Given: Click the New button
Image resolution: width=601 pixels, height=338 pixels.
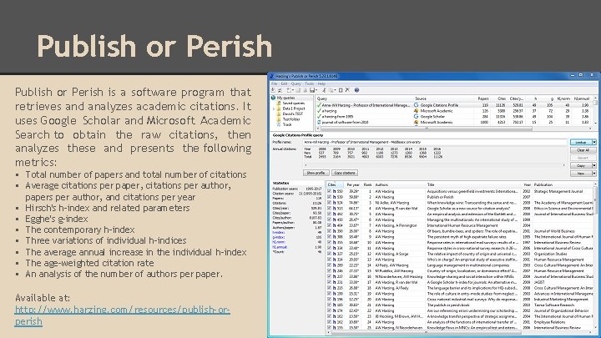Looking at the screenshot, I should click(581, 174).
